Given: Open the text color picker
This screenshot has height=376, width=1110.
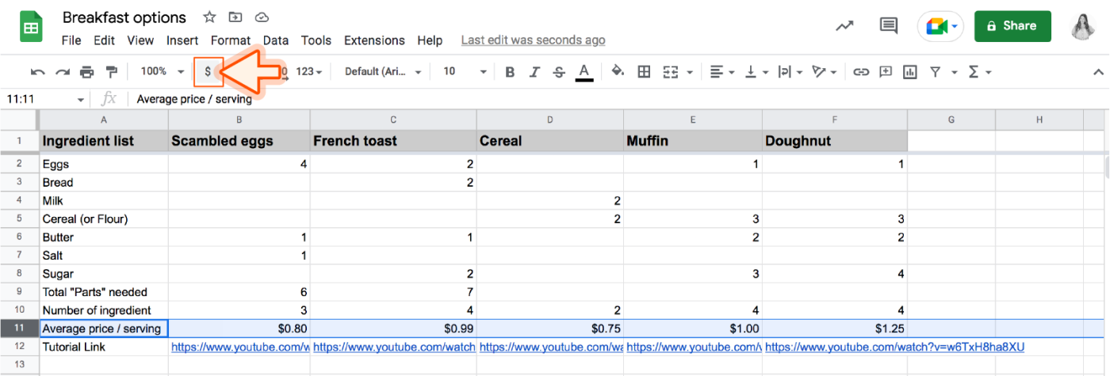Looking at the screenshot, I should pyautogui.click(x=584, y=72).
